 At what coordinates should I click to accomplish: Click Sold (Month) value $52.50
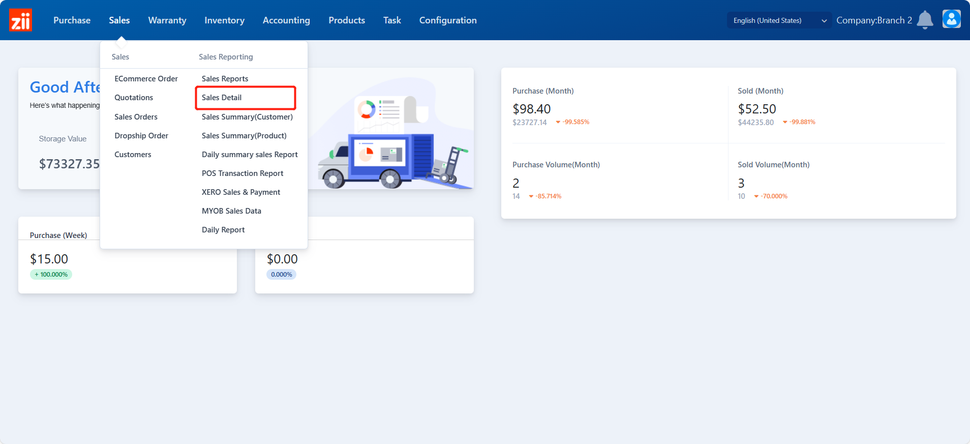click(x=756, y=109)
